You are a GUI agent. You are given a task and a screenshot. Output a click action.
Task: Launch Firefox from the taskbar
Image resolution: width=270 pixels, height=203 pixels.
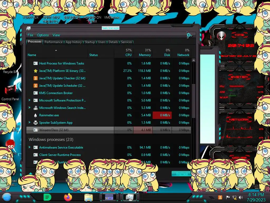(x=68, y=197)
